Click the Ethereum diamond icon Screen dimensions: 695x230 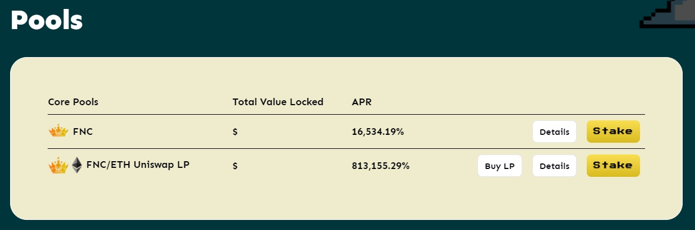coord(76,166)
